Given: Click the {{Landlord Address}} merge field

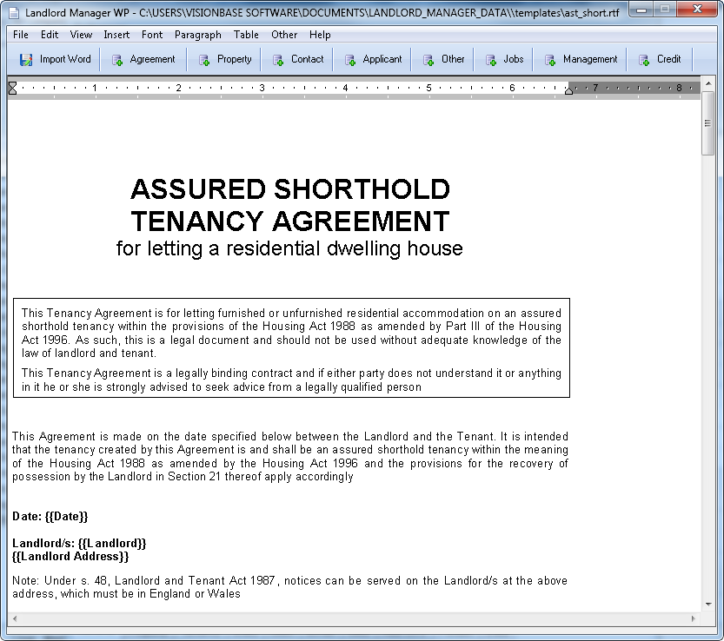Looking at the screenshot, I should point(70,557).
